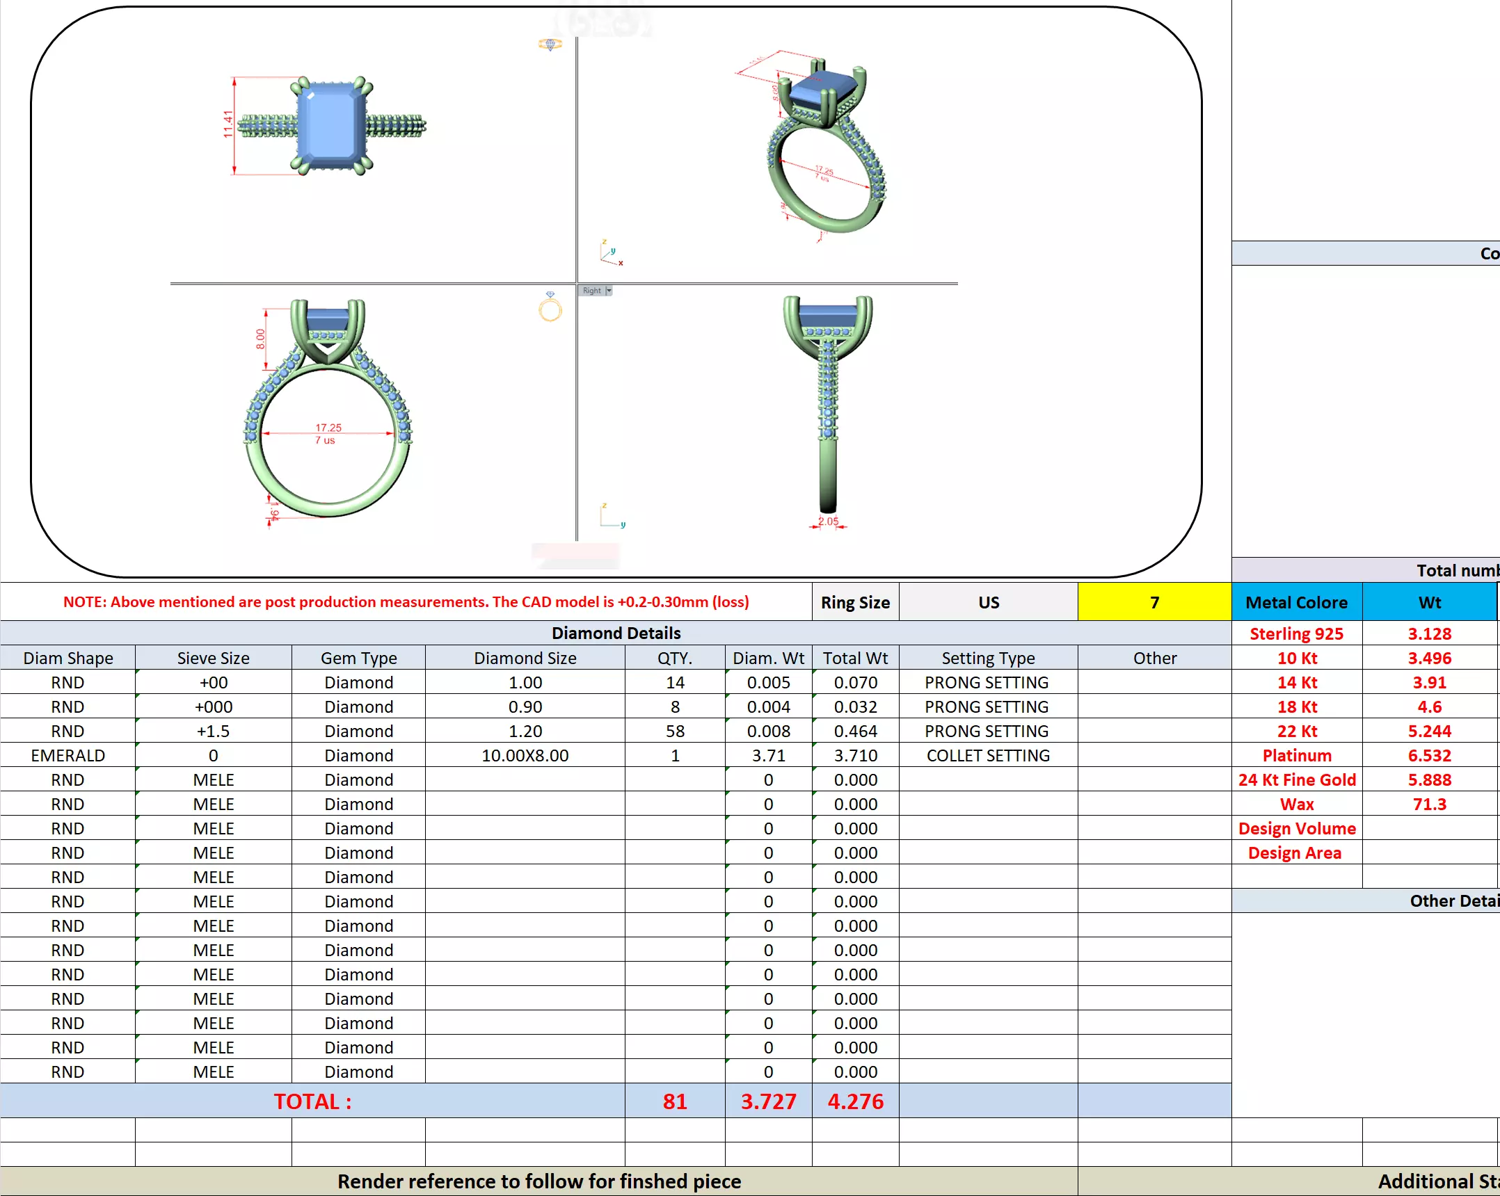Click the Platinum metal label cell
Screen dimensions: 1500x1196
point(1296,755)
